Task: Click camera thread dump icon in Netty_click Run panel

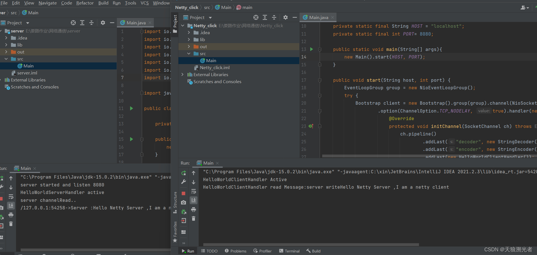Action: tap(183, 202)
